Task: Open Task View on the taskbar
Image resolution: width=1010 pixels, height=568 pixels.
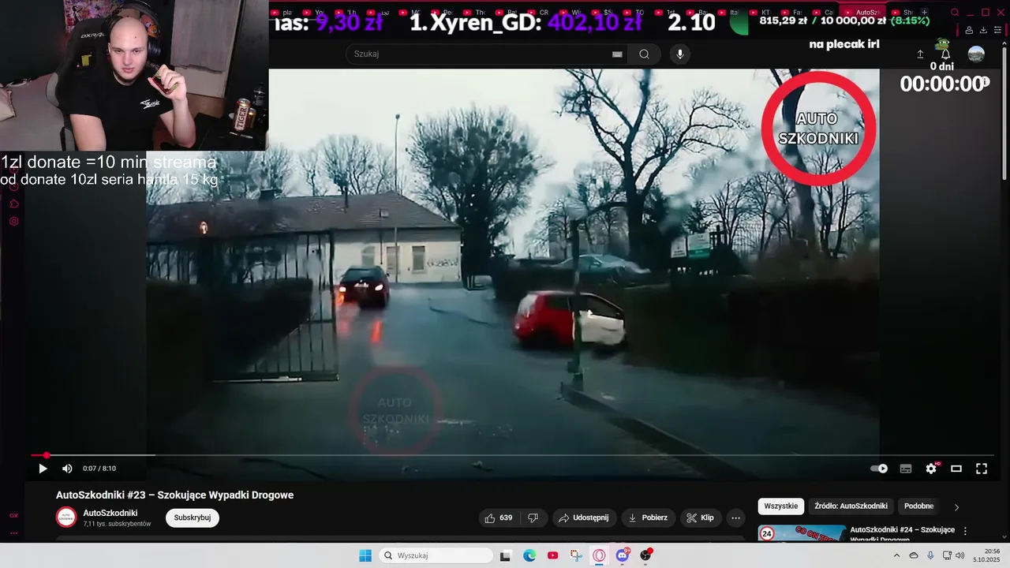Action: point(505,555)
